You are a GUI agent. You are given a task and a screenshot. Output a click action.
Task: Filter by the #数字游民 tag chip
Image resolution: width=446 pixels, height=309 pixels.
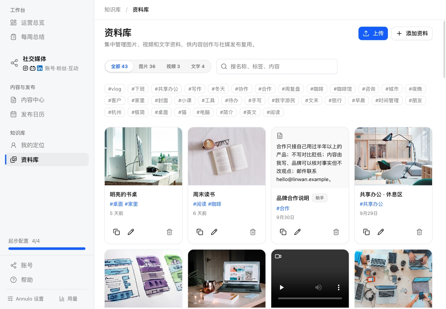[x=283, y=101]
